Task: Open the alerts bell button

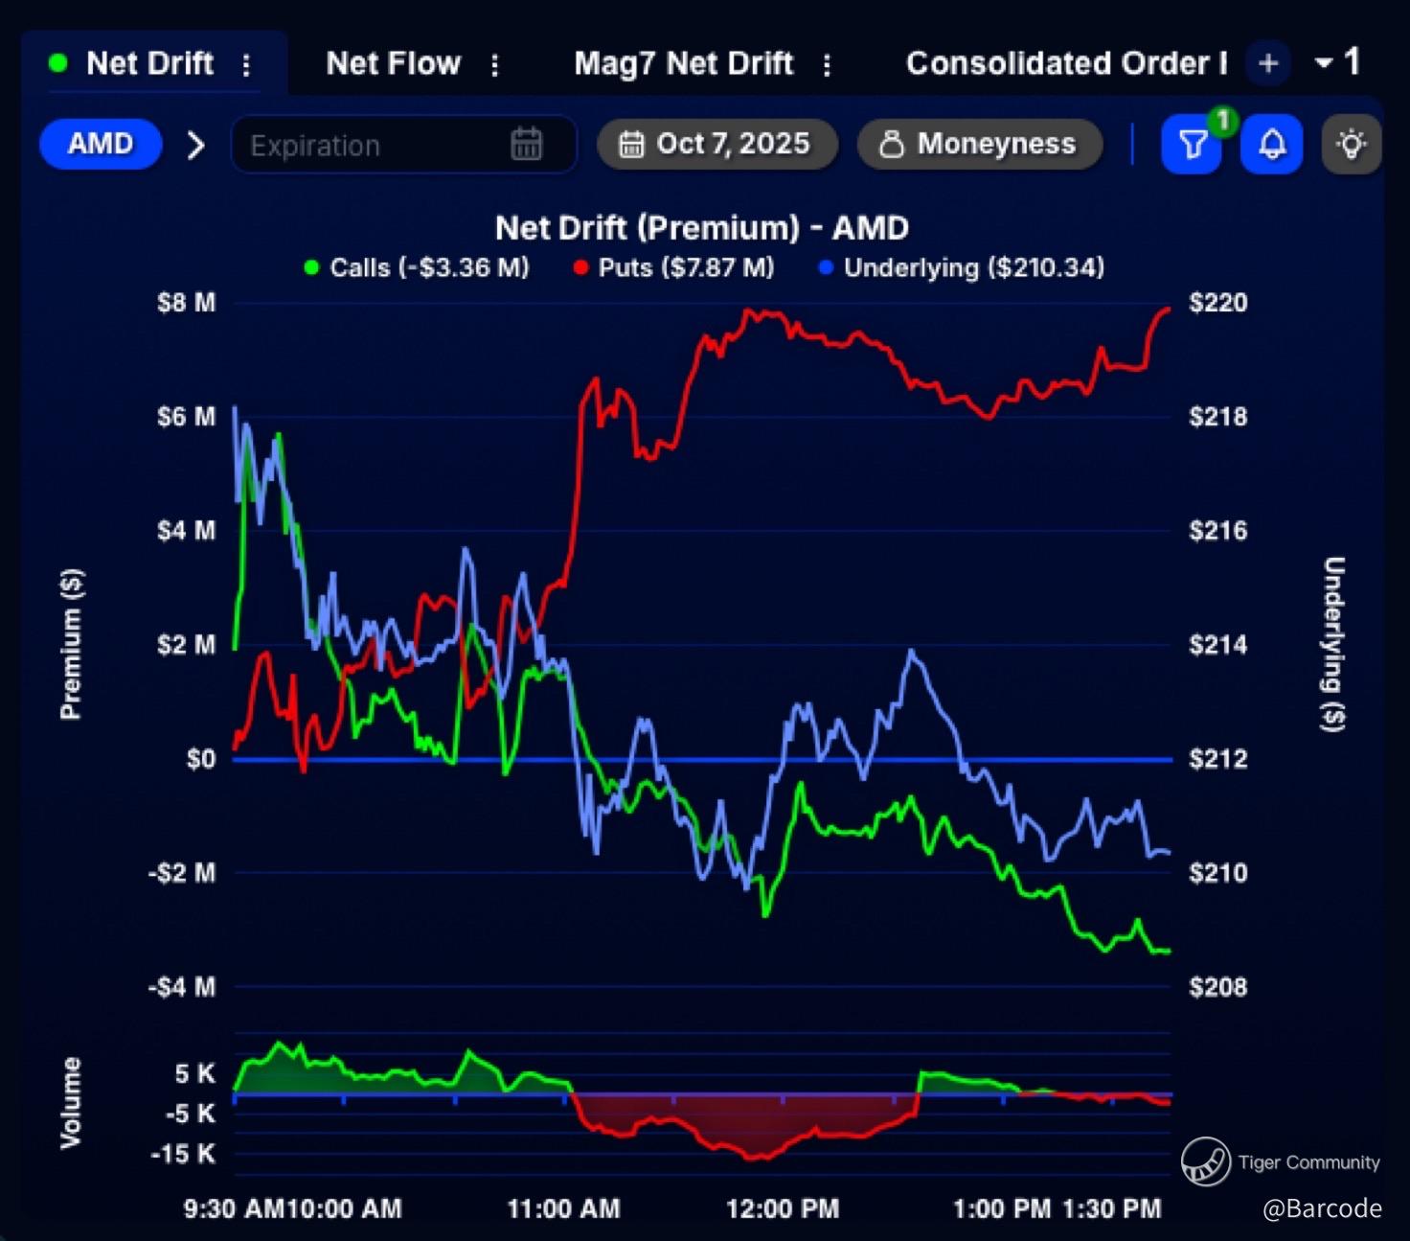Action: 1271,145
